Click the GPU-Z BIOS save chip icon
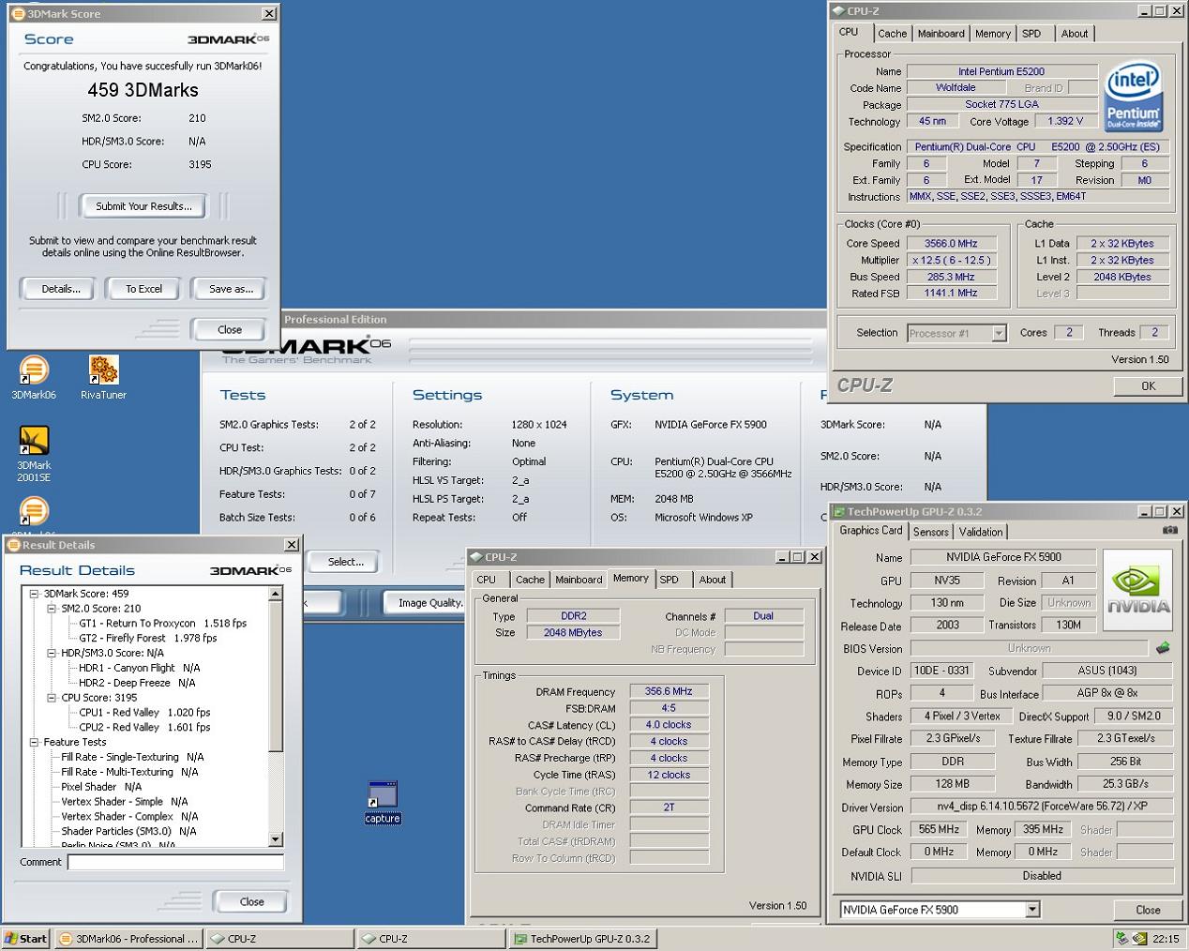This screenshot has width=1189, height=951. pyautogui.click(x=1163, y=648)
